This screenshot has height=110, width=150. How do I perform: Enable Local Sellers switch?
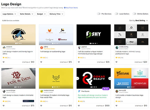pyautogui.click(x=116, y=14)
